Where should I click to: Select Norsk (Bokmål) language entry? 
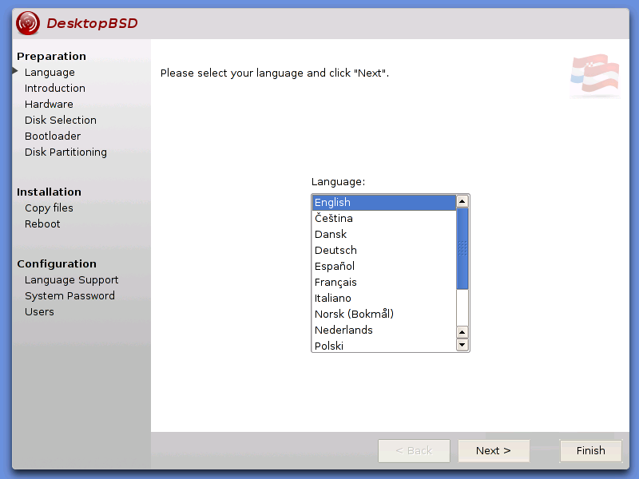384,314
